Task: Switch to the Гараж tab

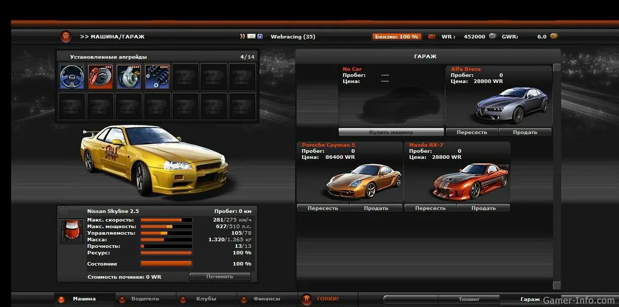Action: coord(530,299)
